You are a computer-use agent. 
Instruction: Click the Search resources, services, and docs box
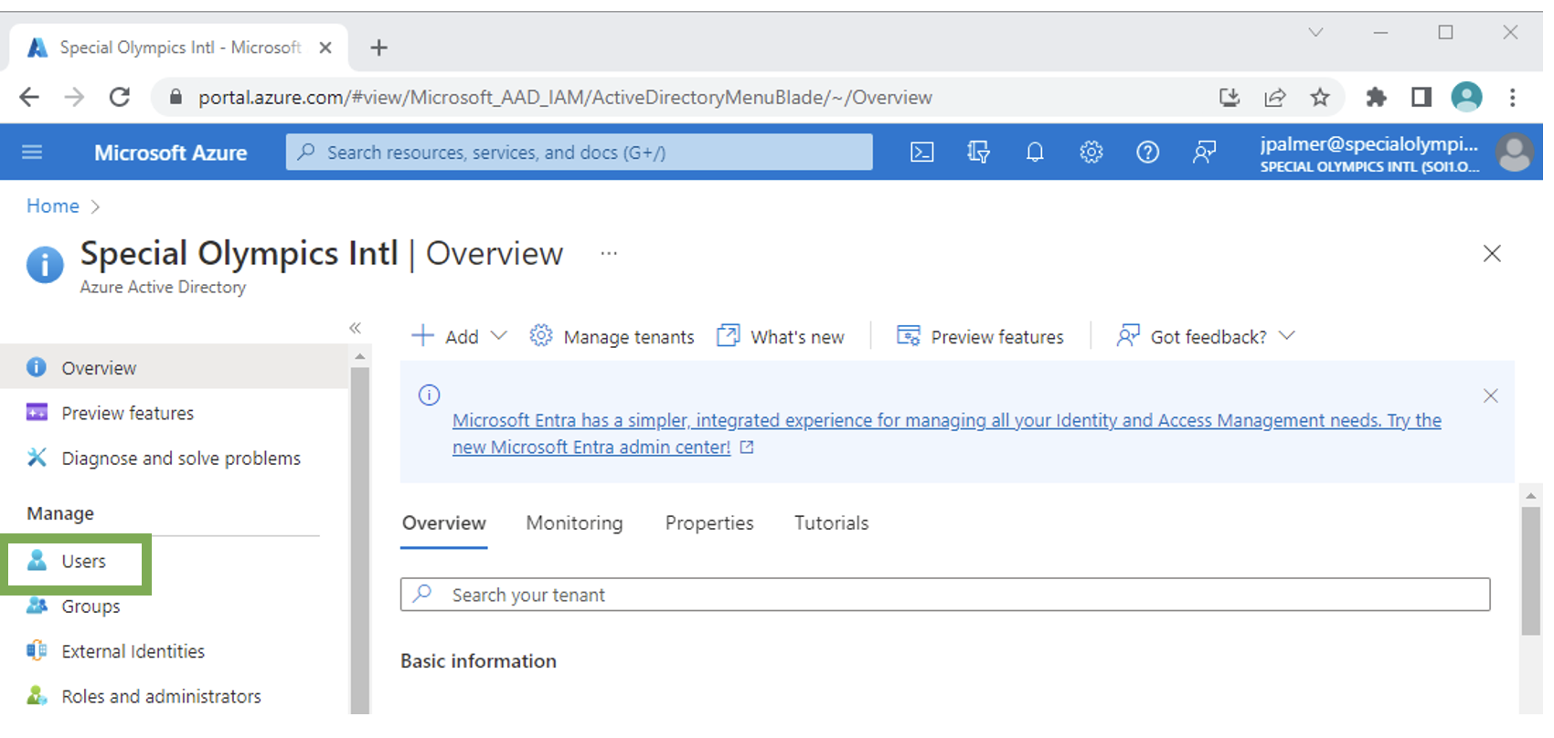(x=580, y=152)
